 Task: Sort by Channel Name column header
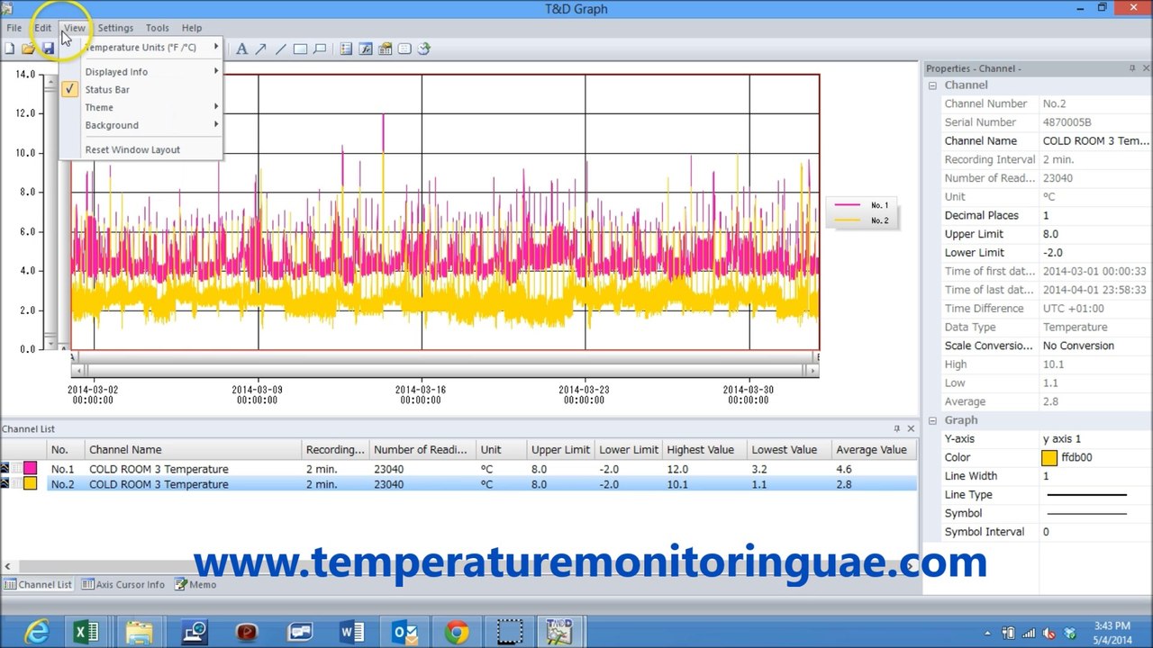click(x=193, y=449)
